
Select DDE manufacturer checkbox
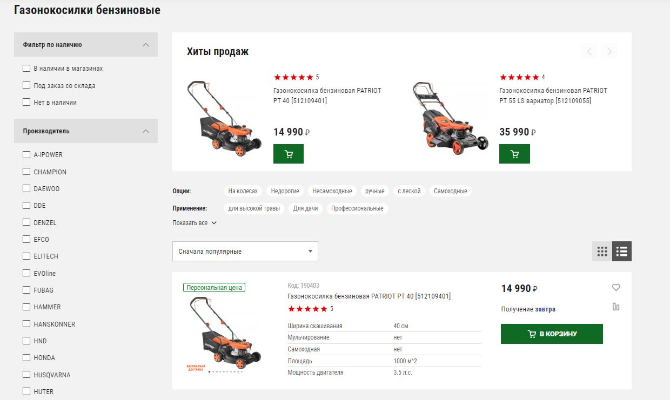click(26, 206)
